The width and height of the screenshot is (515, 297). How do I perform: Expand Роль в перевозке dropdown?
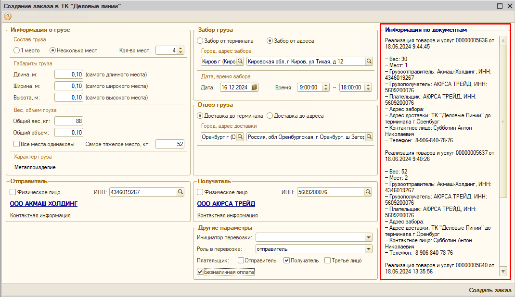click(369, 249)
